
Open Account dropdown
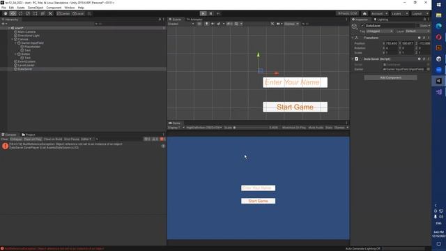[379, 14]
